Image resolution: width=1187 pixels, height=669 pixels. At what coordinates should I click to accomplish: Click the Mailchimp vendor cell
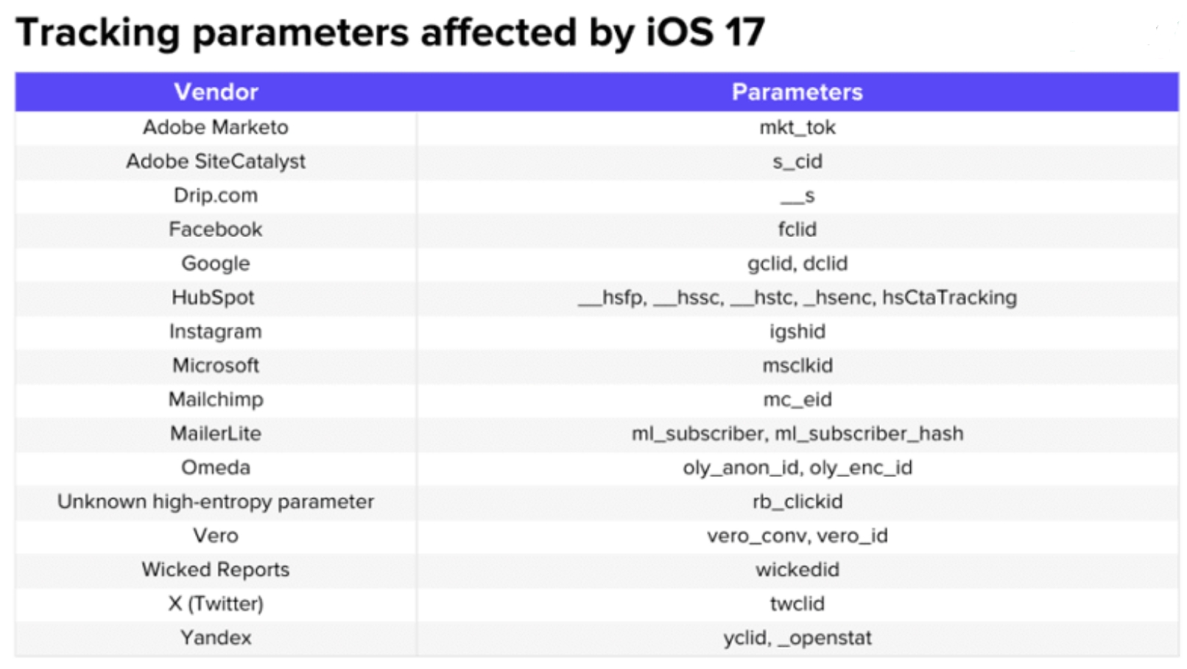(x=216, y=399)
